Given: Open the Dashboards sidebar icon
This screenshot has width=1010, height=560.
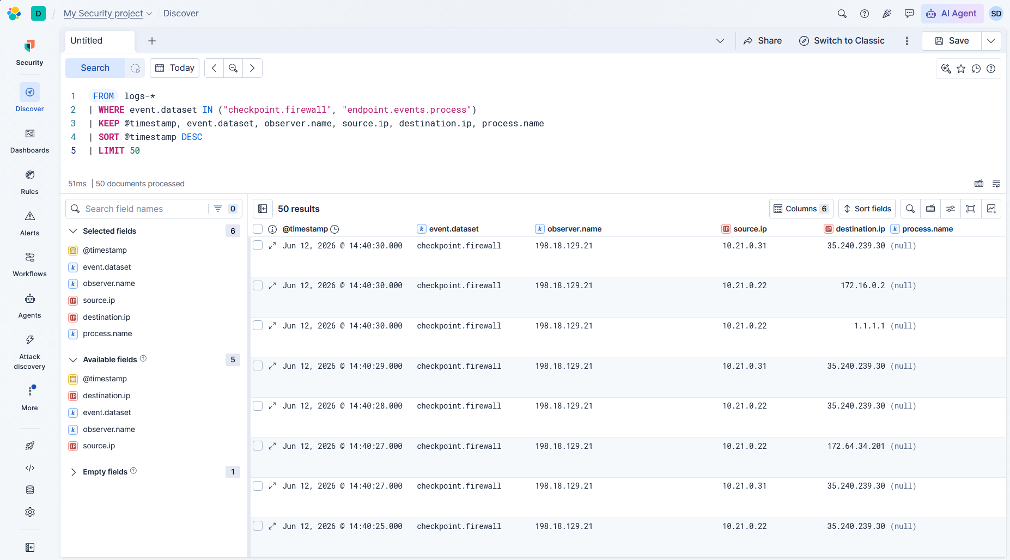Looking at the screenshot, I should [29, 141].
